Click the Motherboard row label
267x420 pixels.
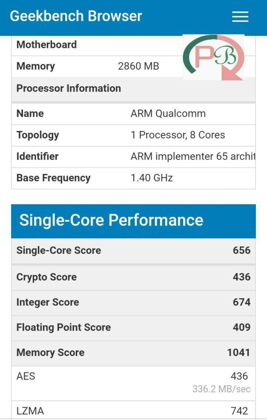tap(47, 45)
